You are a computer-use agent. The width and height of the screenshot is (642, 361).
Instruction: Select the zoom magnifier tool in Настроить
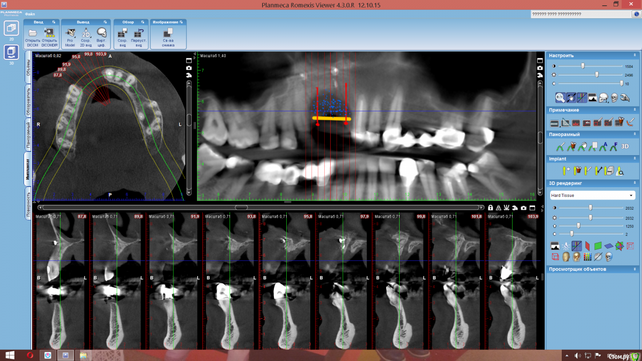click(x=560, y=97)
